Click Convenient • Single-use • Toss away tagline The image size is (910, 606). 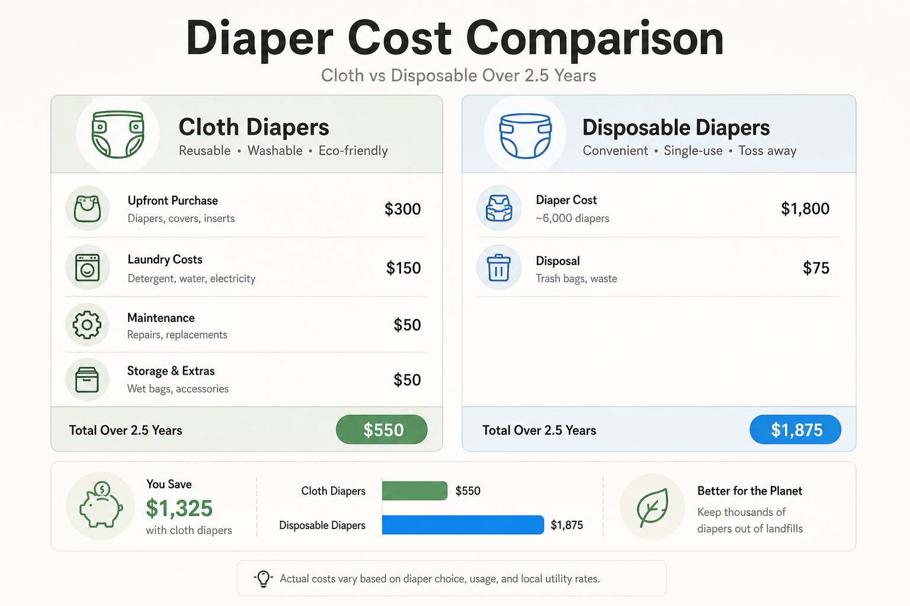[690, 151]
